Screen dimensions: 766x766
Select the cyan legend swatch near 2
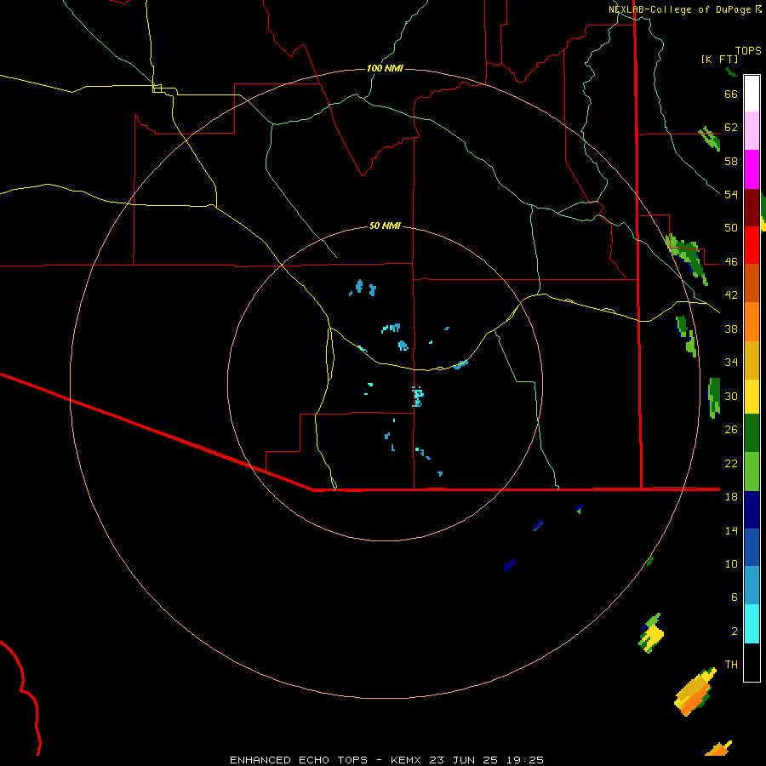(x=752, y=624)
